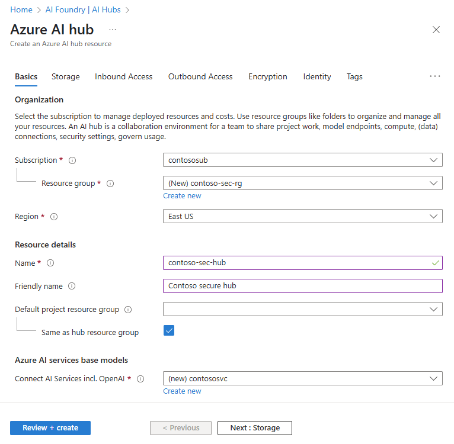The image size is (454, 444).
Task: Go to the Encryption tab
Action: [268, 76]
